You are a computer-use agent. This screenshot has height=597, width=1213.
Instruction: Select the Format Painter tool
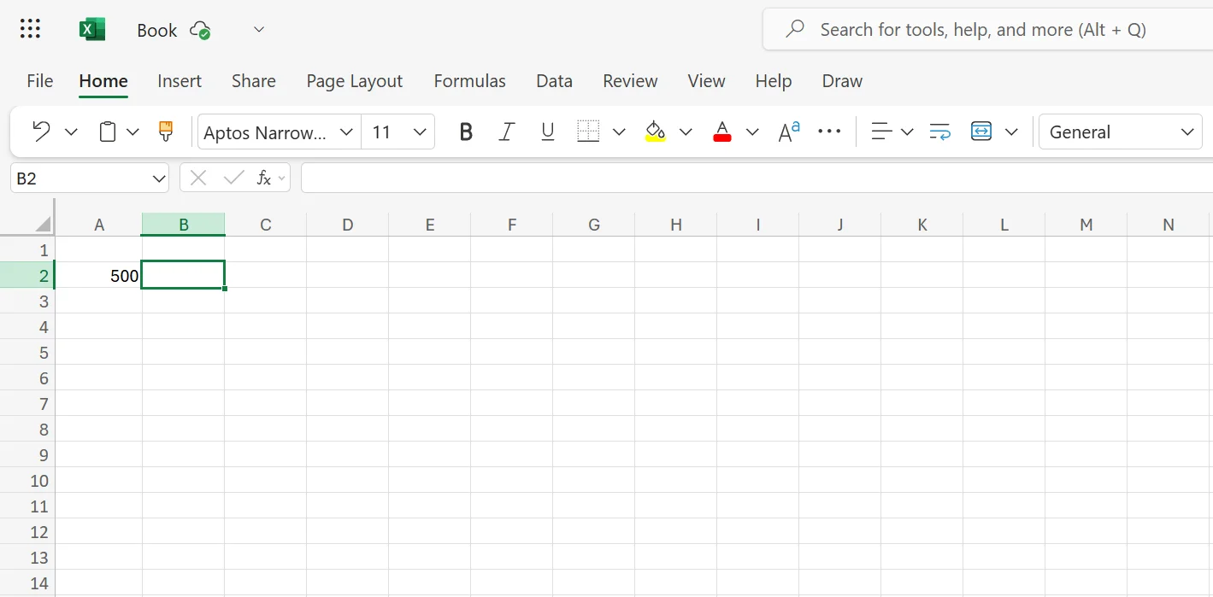point(165,132)
